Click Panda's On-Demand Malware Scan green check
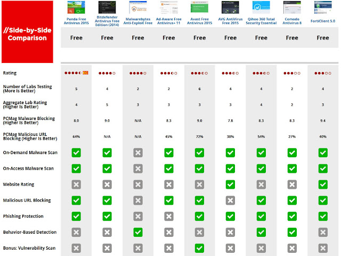The height and width of the screenshot is (256, 341). (x=76, y=153)
